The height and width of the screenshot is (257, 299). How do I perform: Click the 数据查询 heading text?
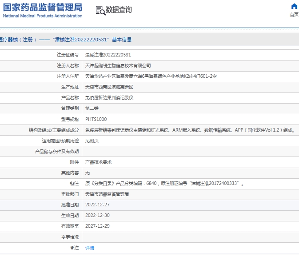119,10
